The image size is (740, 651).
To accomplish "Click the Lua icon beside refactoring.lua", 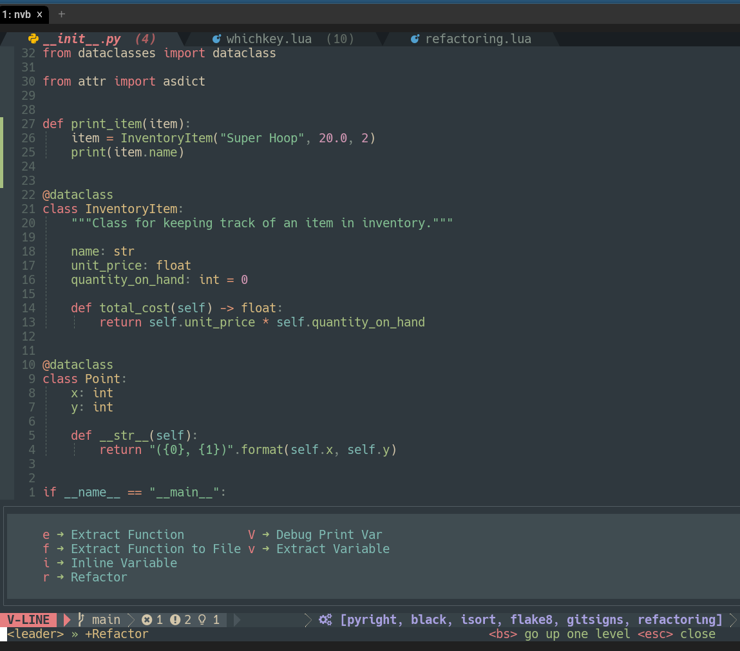I will point(414,39).
